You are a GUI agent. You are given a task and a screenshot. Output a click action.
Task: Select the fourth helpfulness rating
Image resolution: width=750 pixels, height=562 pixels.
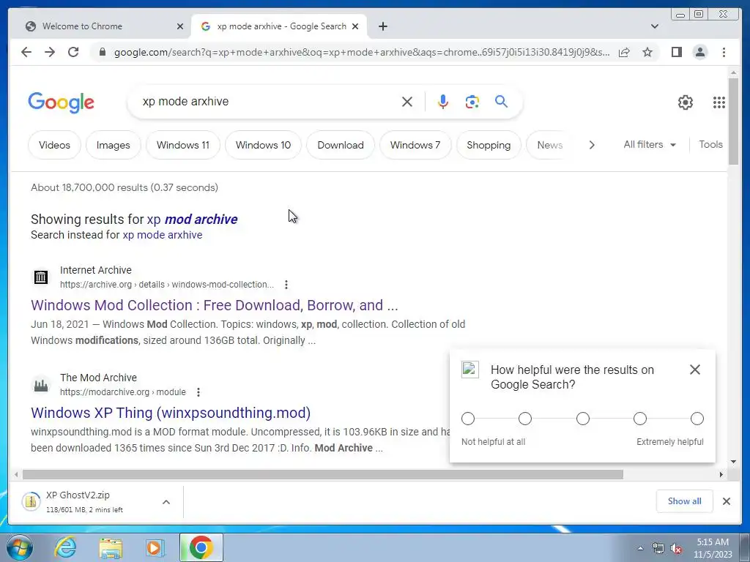[x=640, y=419]
